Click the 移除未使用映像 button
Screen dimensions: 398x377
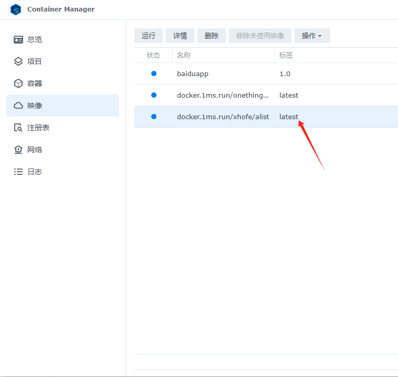click(260, 36)
